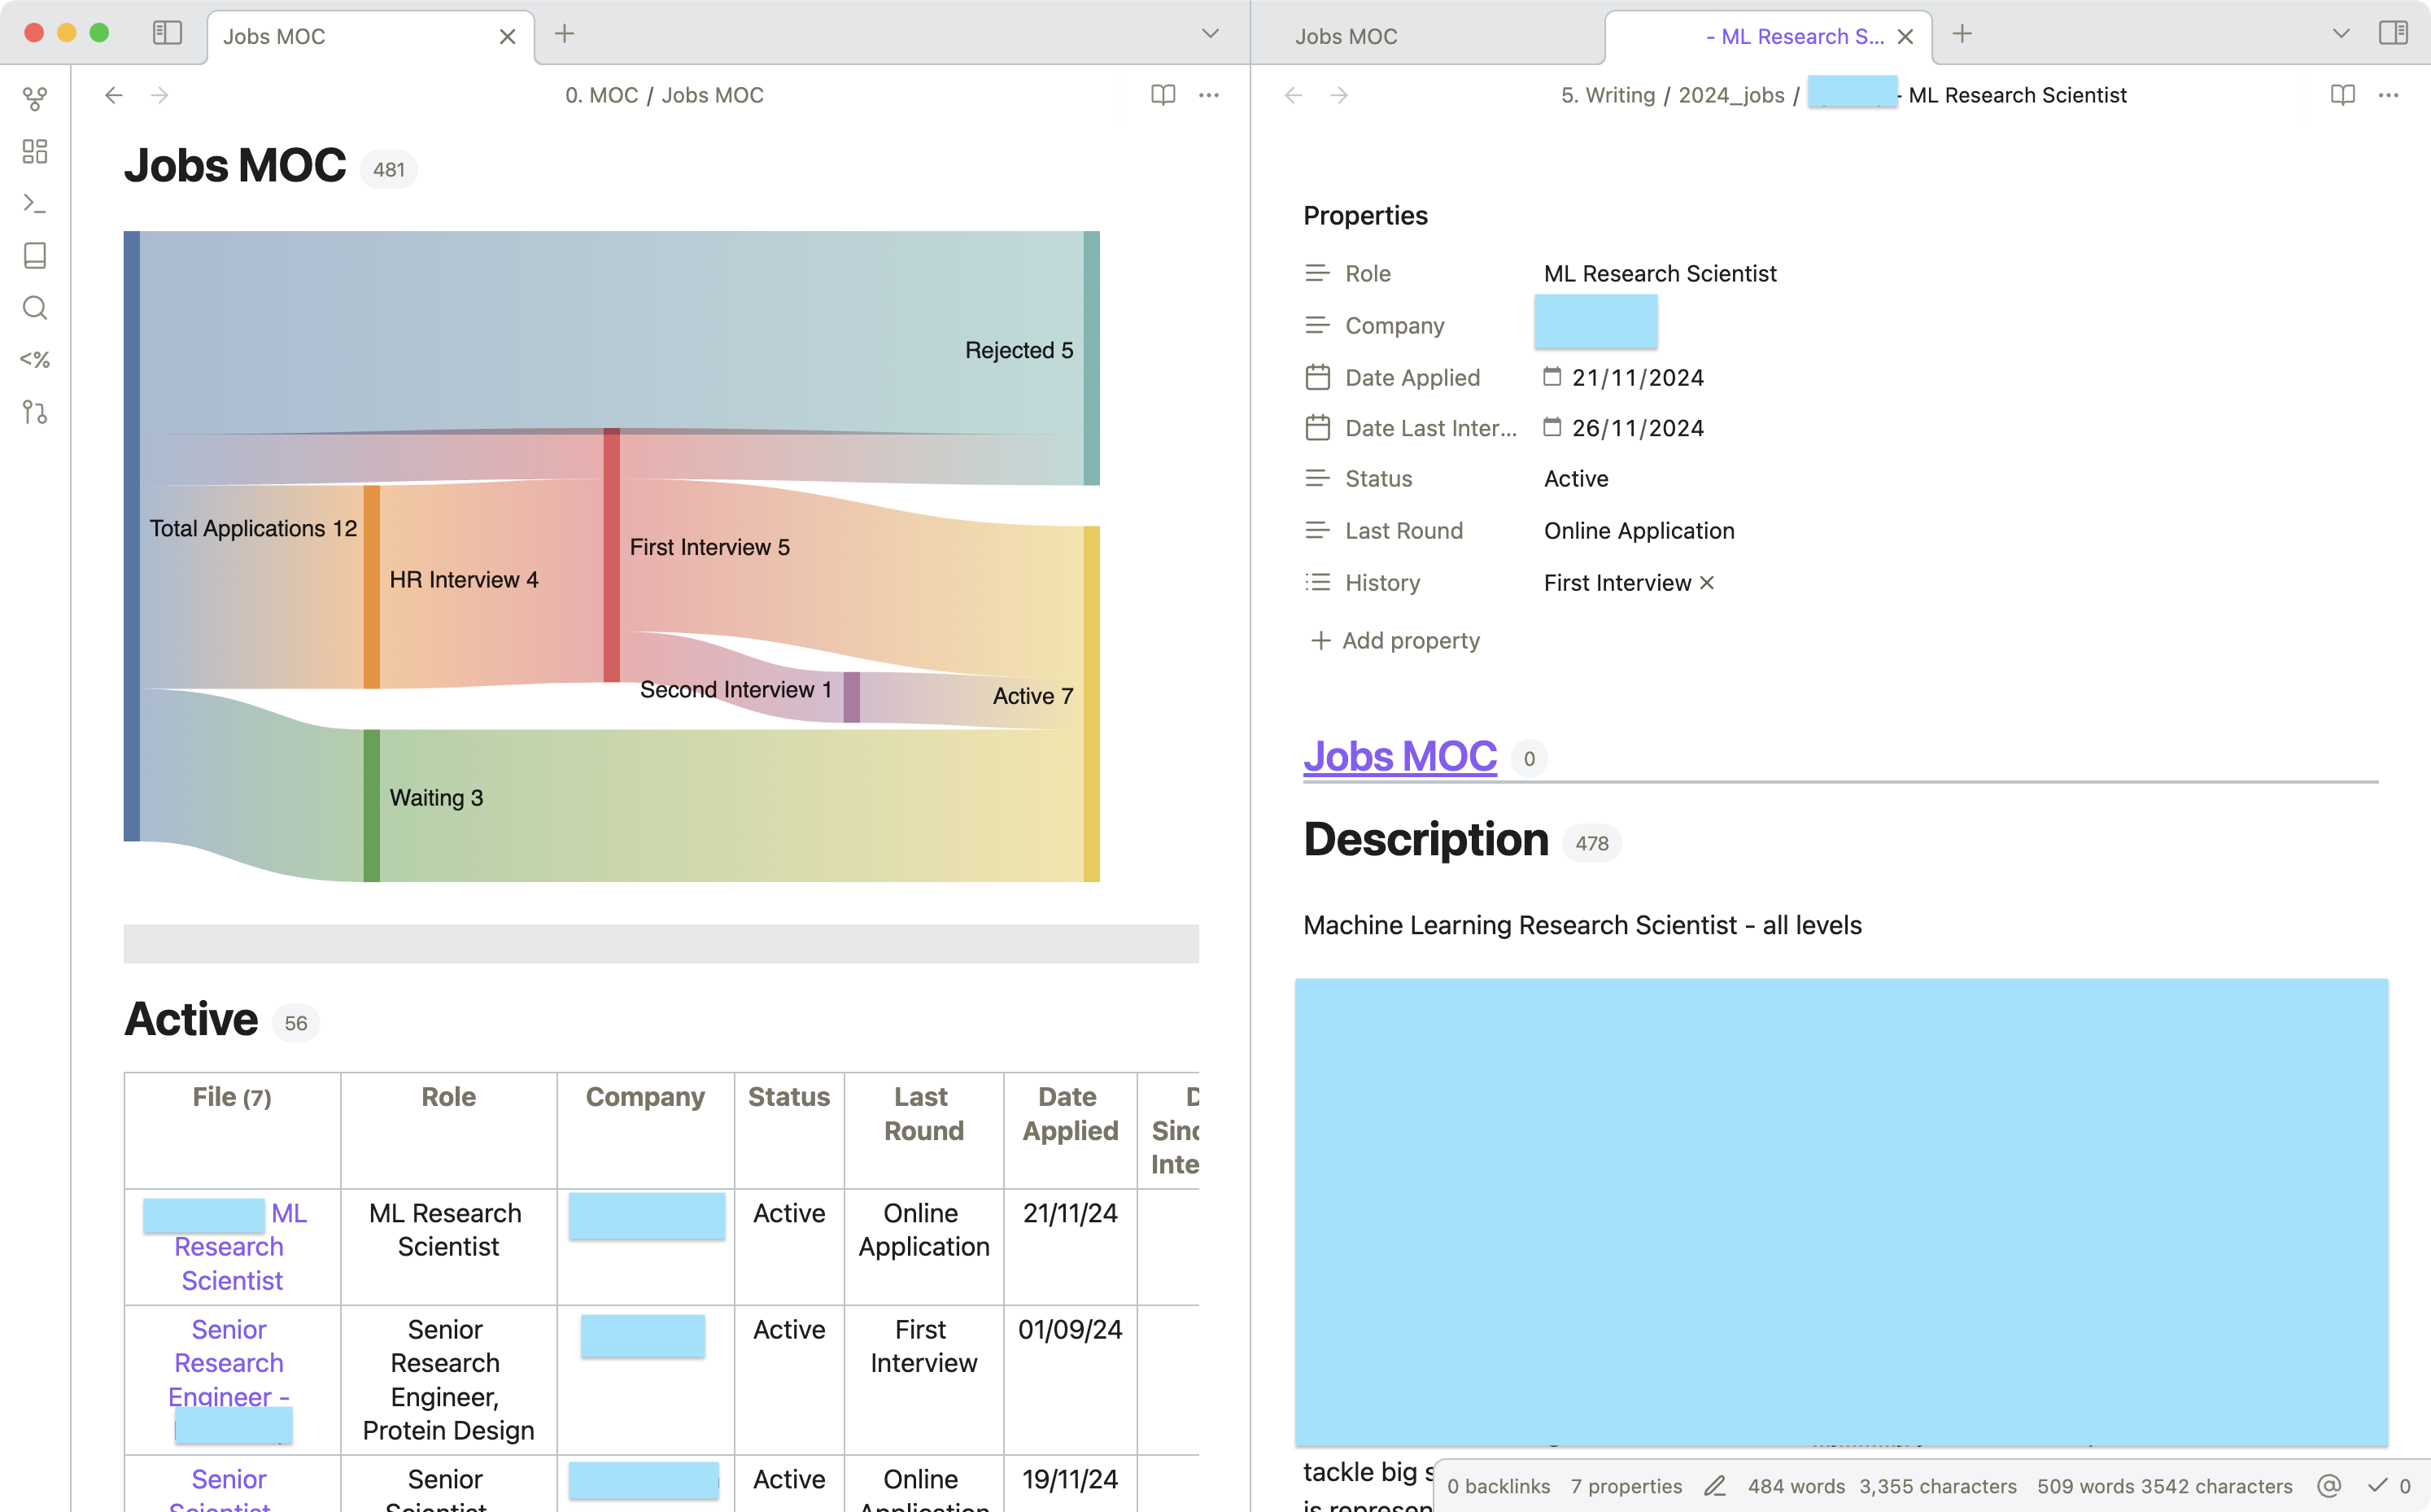
Task: Edit the Status value Active
Action: coord(1577,478)
